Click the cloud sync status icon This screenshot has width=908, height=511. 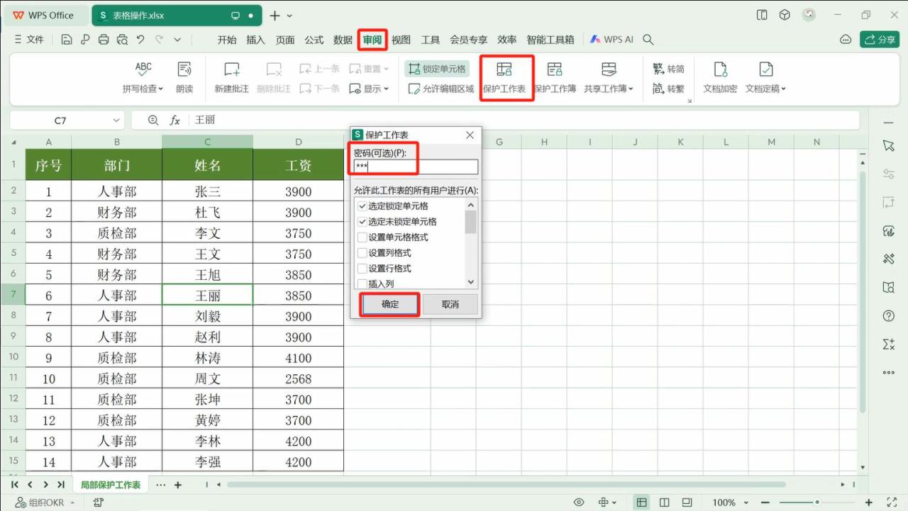846,40
